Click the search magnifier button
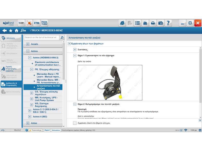Viewport: 202px width, 151px height. click(x=62, y=37)
